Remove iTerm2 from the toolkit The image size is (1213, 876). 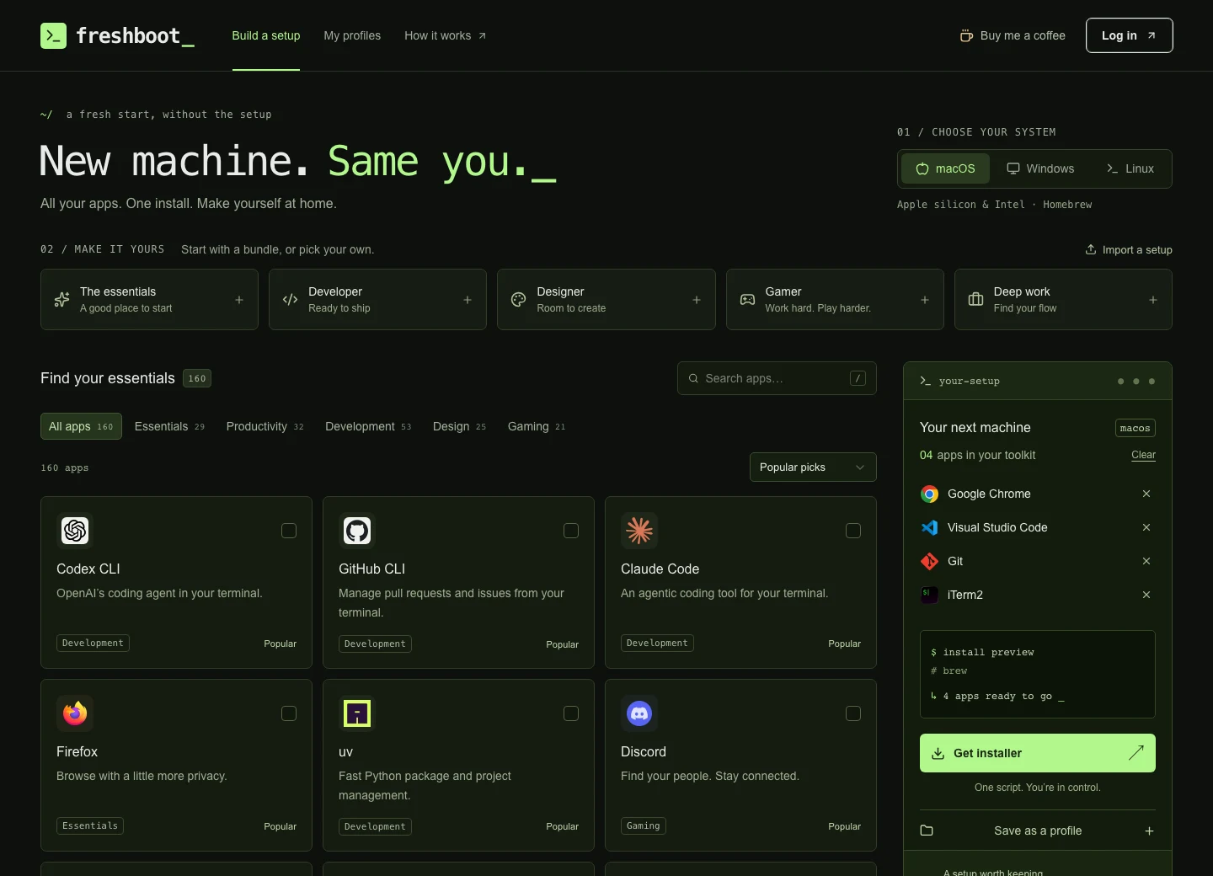pyautogui.click(x=1146, y=595)
